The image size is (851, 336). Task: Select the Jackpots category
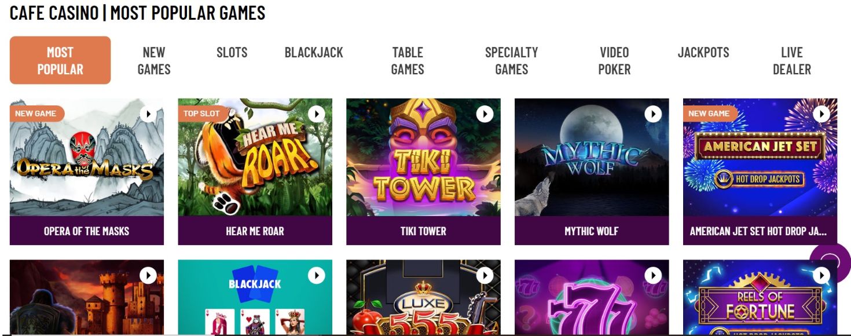703,52
